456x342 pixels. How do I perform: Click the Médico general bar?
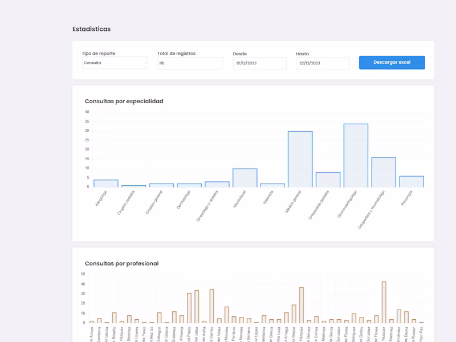tap(300, 160)
